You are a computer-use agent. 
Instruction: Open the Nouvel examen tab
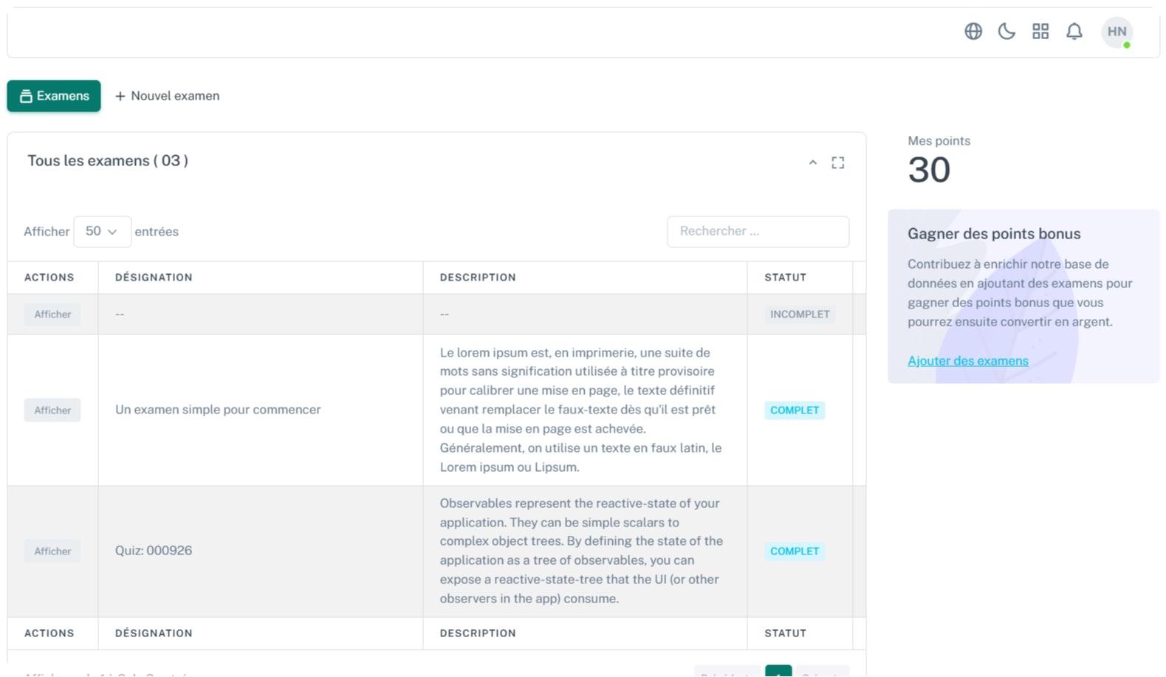pyautogui.click(x=168, y=96)
